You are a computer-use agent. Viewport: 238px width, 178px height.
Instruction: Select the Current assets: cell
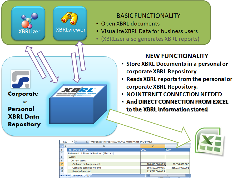pyautogui.click(x=104, y=160)
